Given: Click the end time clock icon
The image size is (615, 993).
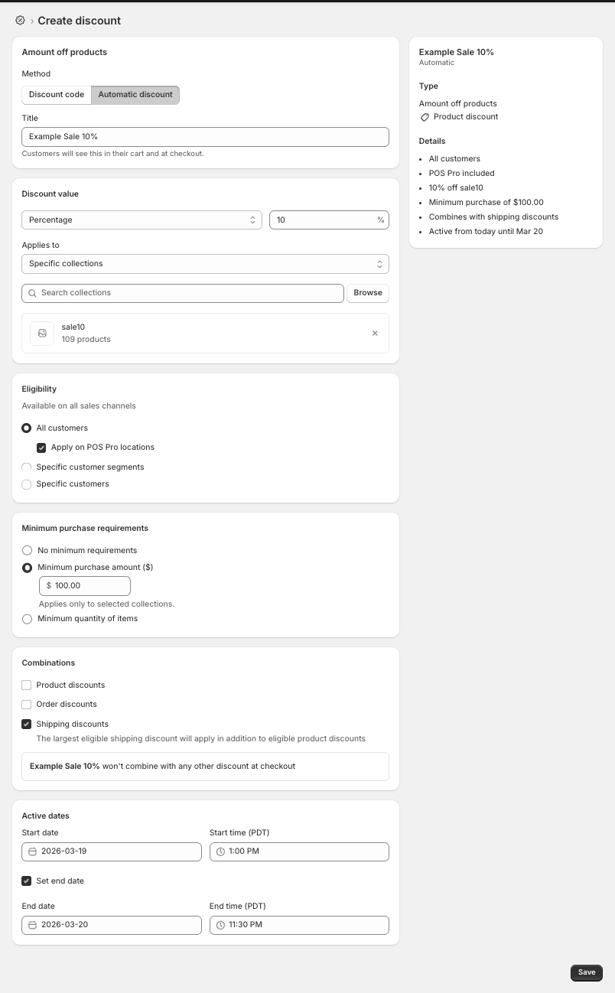Looking at the screenshot, I should (220, 924).
